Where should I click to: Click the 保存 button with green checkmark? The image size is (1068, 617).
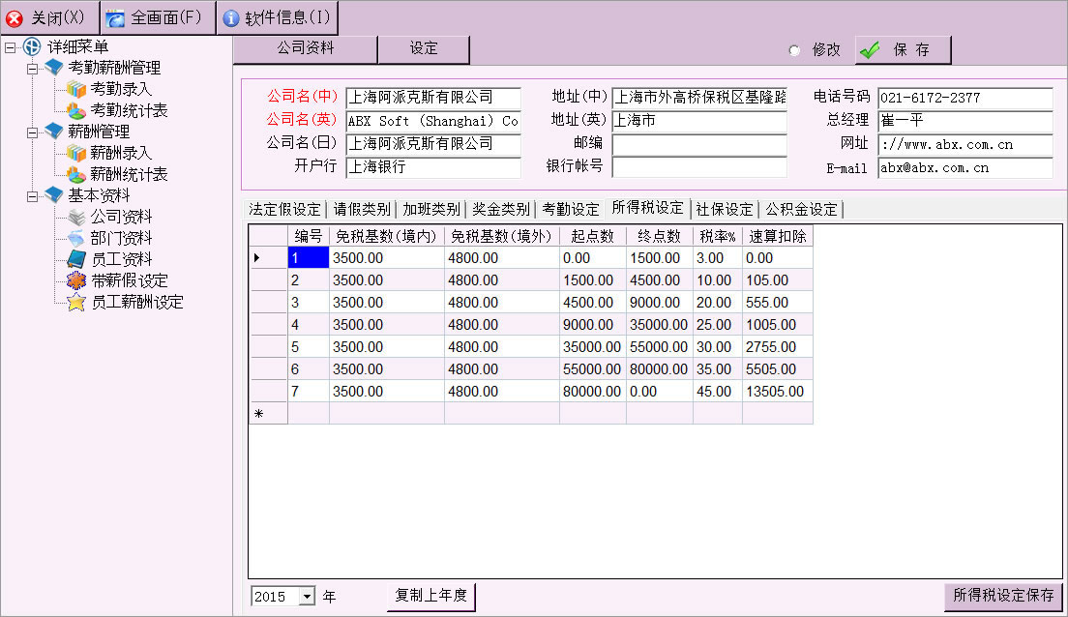[x=903, y=50]
